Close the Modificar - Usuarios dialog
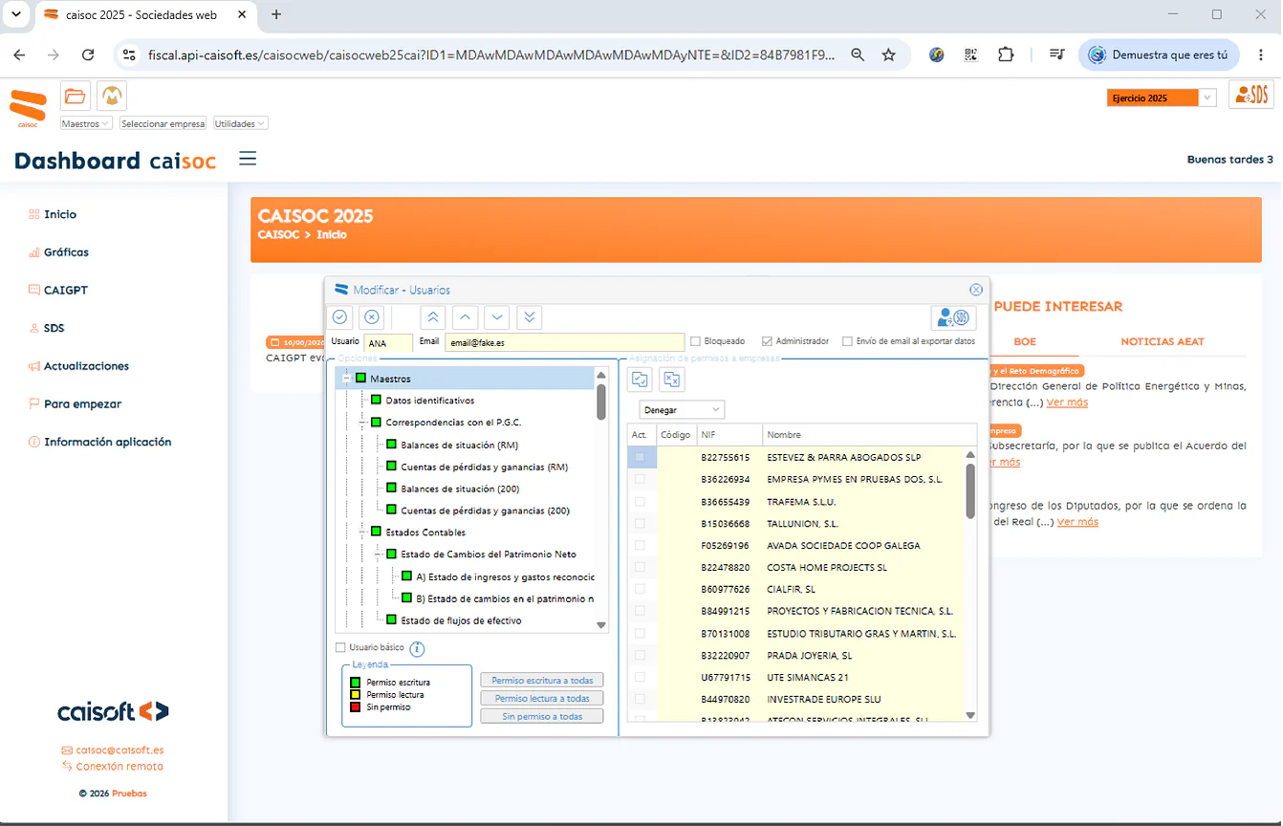 click(x=976, y=290)
